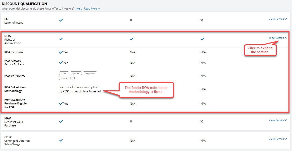Select the Spouse tag under ROA by Relative

pyautogui.click(x=76, y=73)
